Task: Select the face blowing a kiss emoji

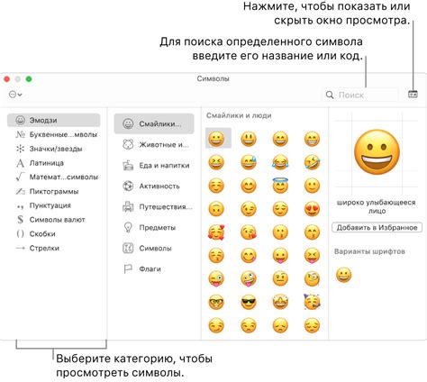Action: (x=249, y=232)
